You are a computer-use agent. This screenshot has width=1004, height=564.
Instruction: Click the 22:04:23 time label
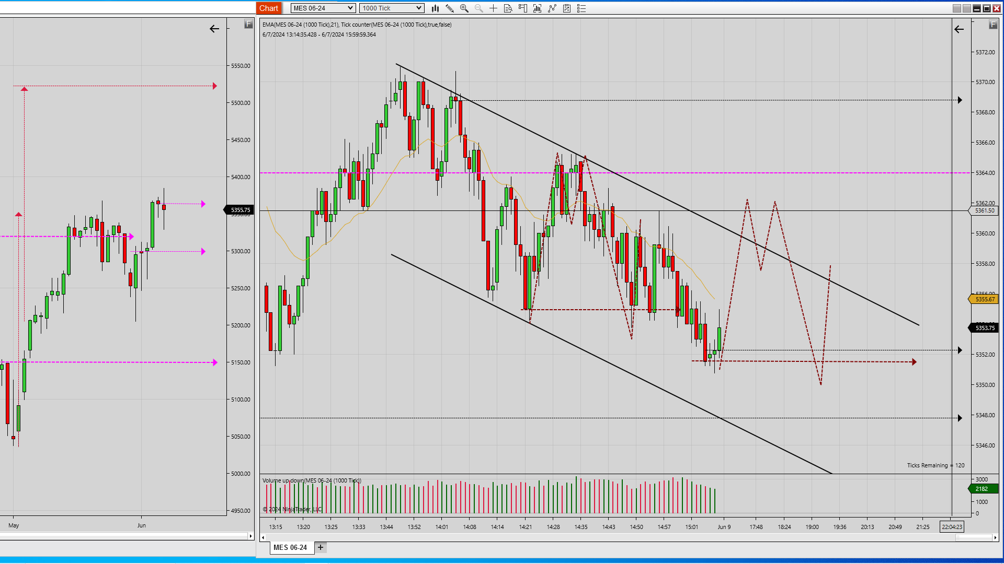coord(952,527)
